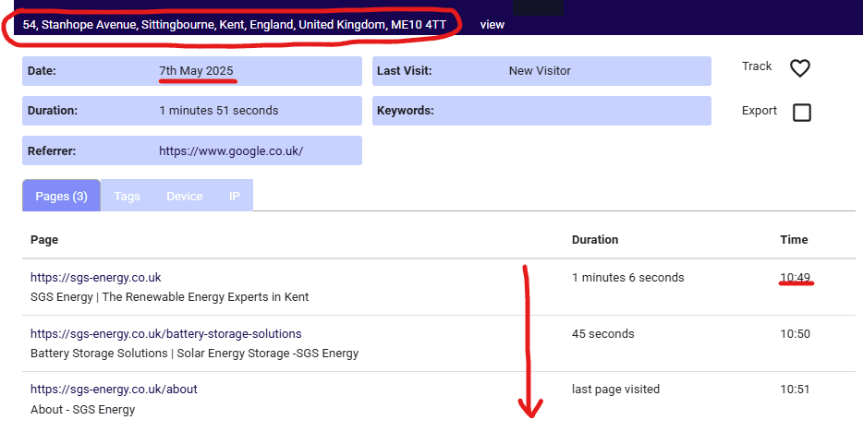
Task: Click the Keywords field label
Action: click(x=405, y=111)
